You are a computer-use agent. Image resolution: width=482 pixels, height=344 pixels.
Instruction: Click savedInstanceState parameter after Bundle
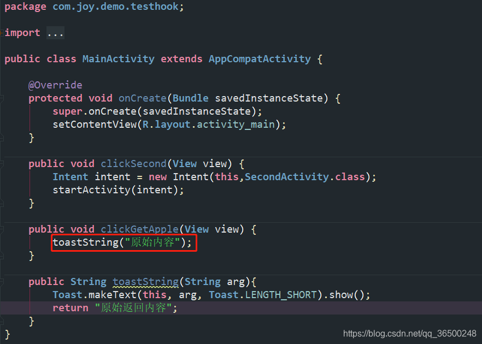pos(269,98)
